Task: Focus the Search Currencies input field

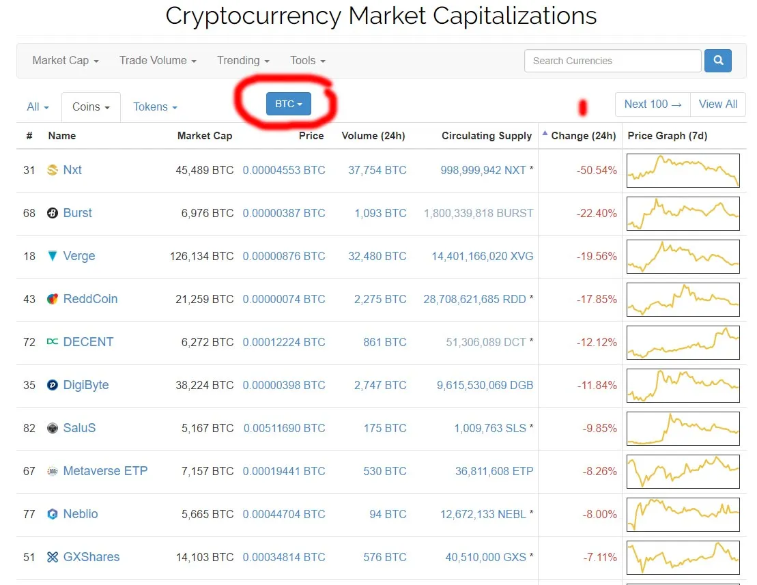Action: pos(613,61)
